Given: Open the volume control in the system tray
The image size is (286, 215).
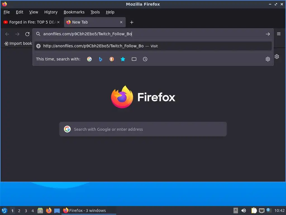Looking at the screenshot, I should pos(244,211).
